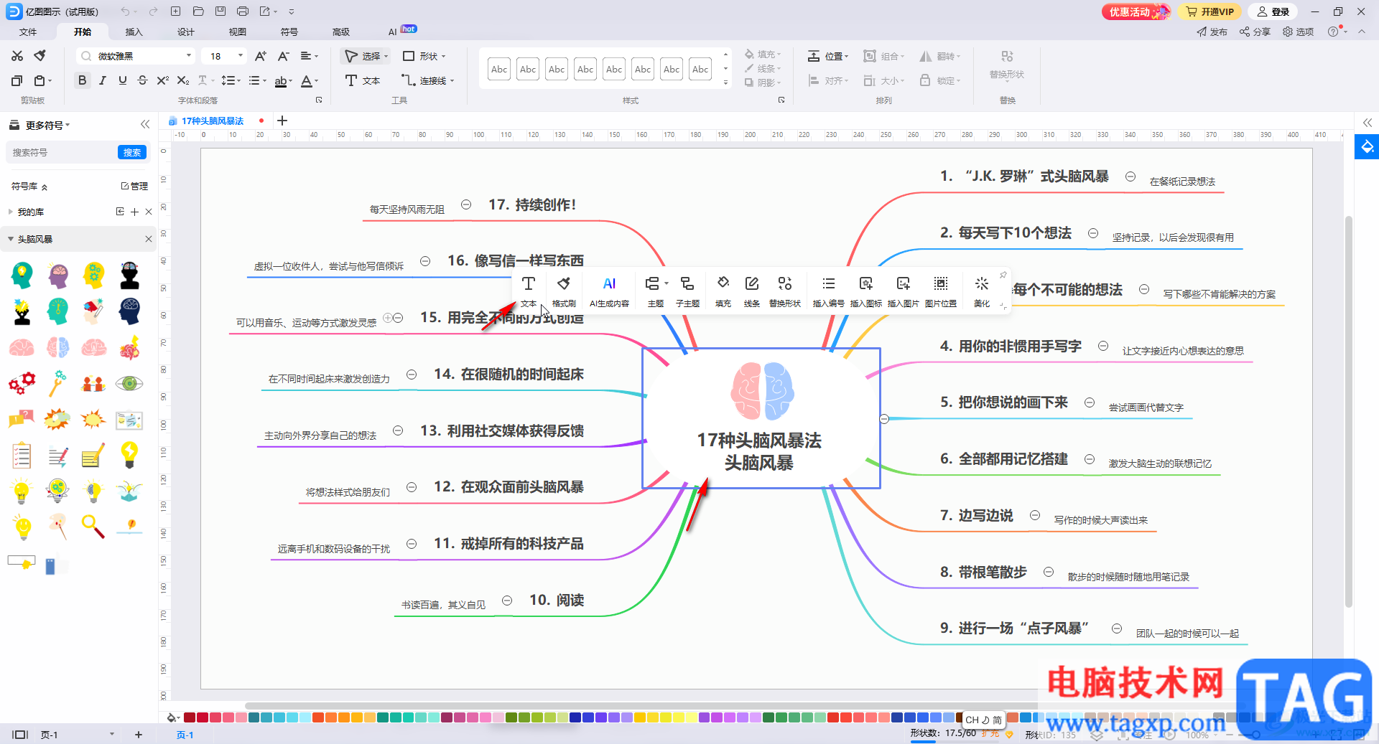Switch to the 插入 tab
The width and height of the screenshot is (1379, 744).
pos(134,32)
